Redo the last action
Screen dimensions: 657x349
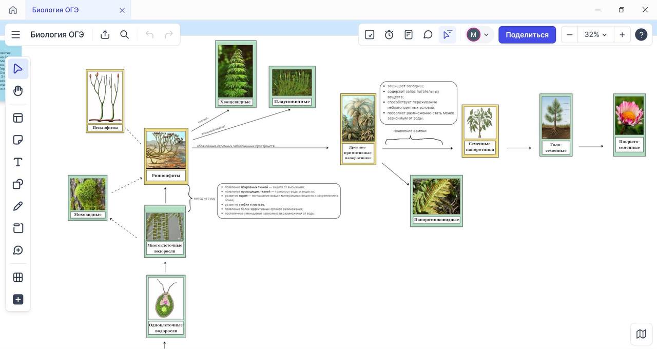pyautogui.click(x=169, y=34)
